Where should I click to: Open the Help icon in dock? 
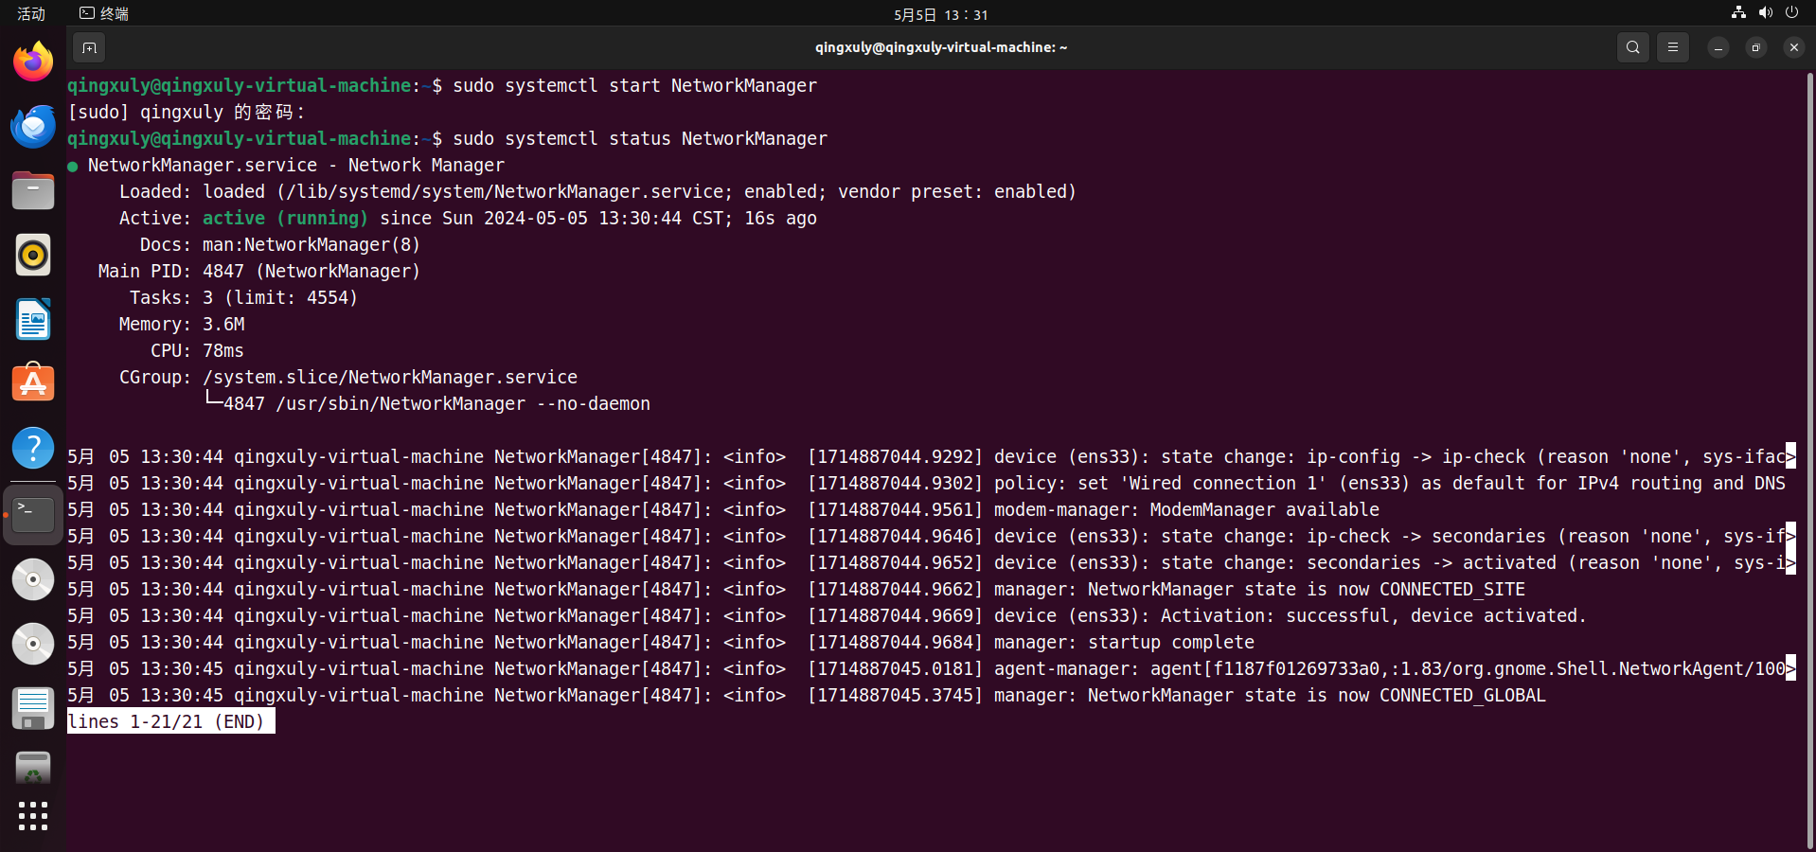(33, 448)
